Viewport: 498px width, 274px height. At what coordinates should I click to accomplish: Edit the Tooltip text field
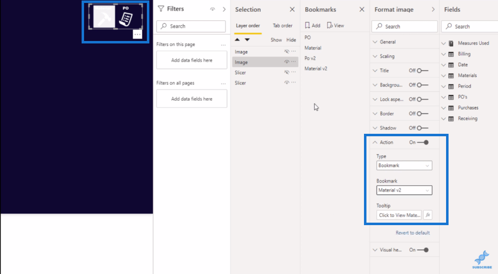tap(399, 215)
